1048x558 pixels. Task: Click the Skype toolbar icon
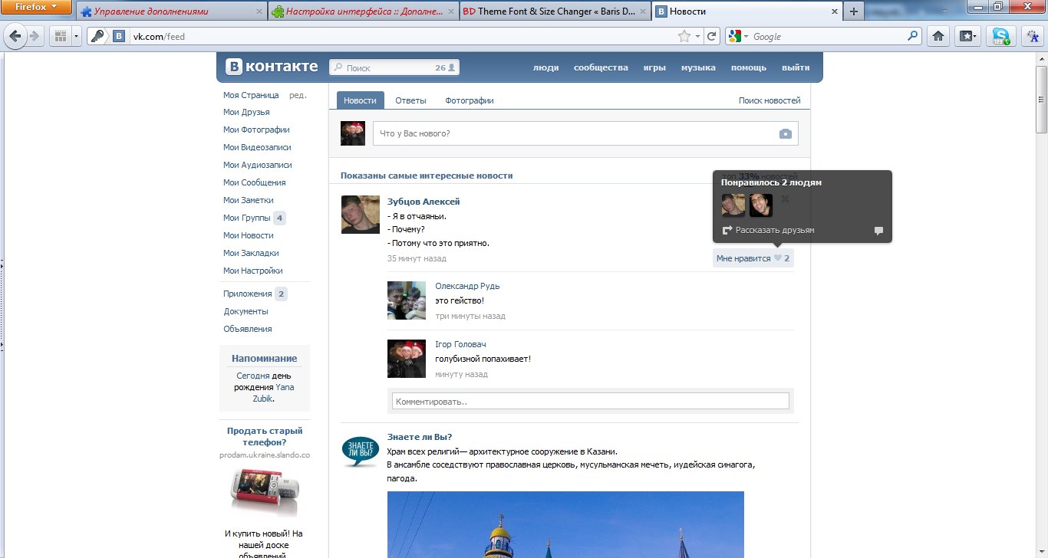[1000, 36]
